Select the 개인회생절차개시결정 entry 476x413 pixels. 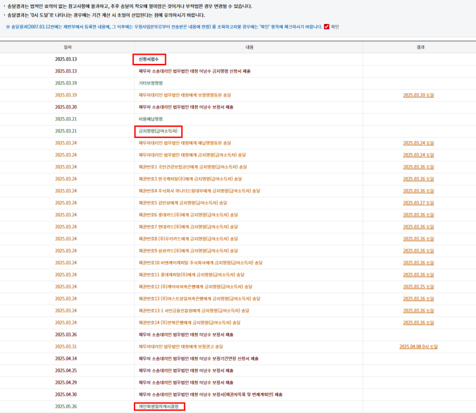point(160,407)
